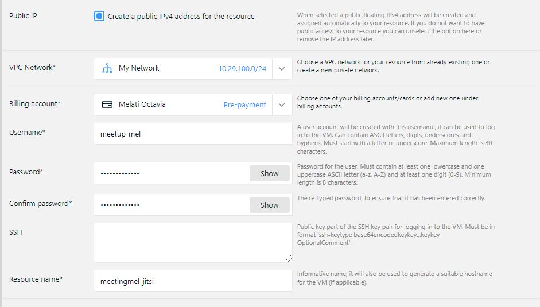Screen dimensions: 540x307
Task: Click the SSH field label
Action: [x=15, y=232]
